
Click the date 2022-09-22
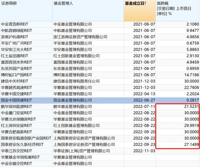pos(144,138)
